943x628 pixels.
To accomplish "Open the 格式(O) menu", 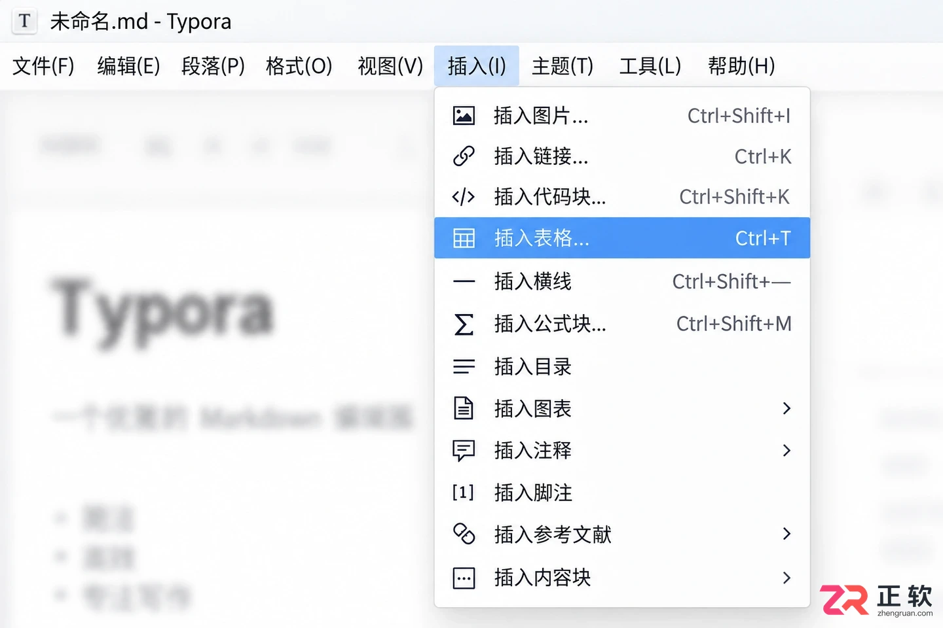I will [299, 66].
